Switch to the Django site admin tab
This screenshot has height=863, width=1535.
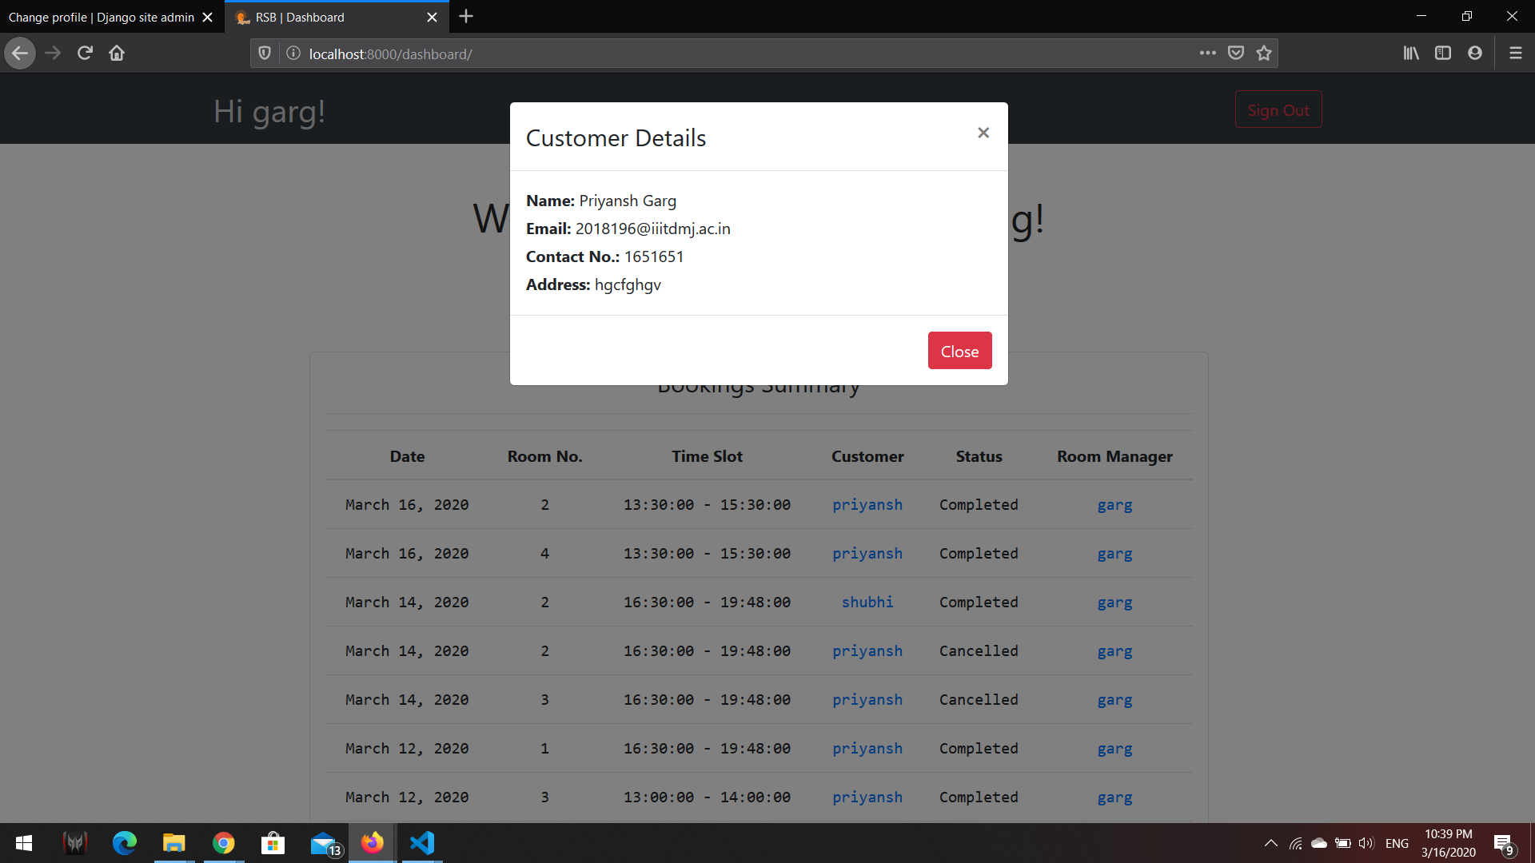pyautogui.click(x=100, y=17)
